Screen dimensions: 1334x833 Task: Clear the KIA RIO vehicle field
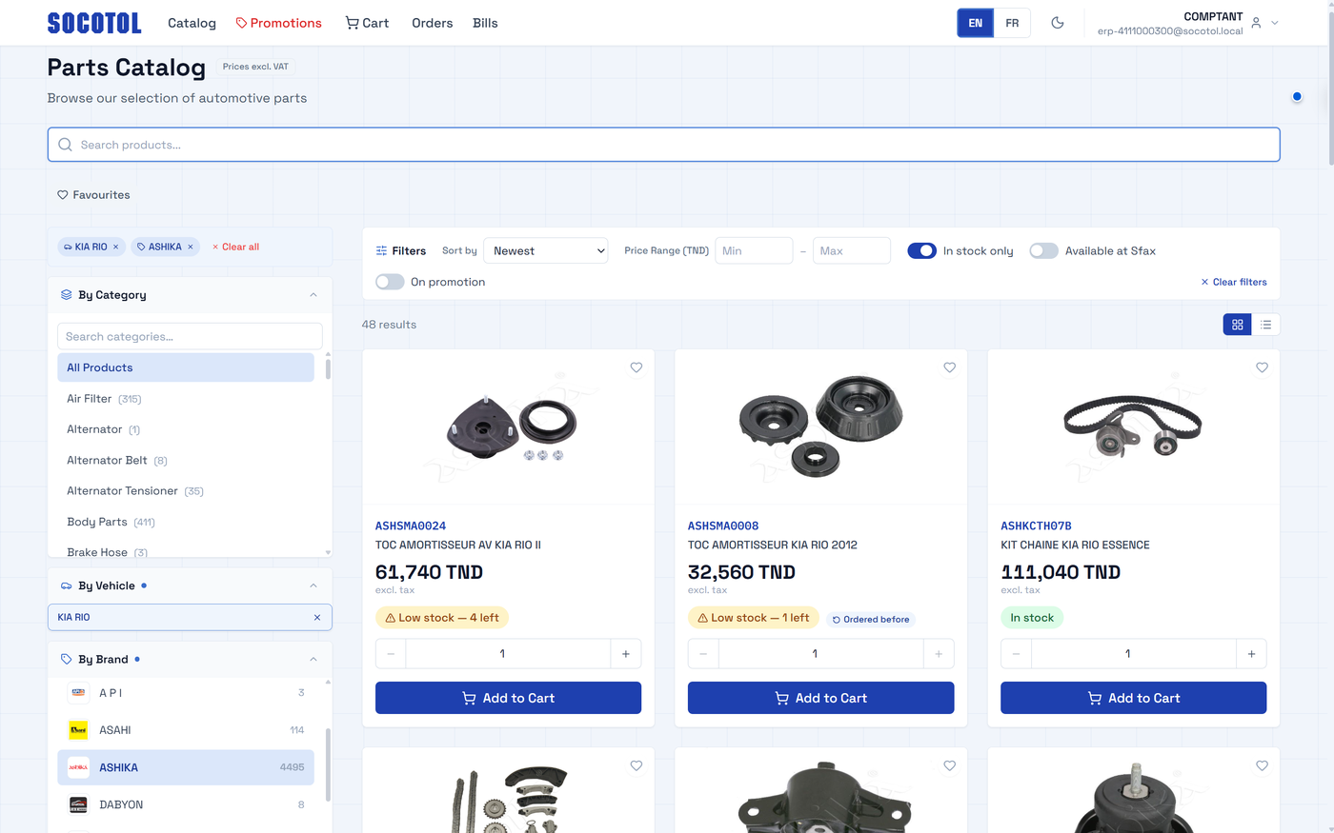tap(317, 617)
